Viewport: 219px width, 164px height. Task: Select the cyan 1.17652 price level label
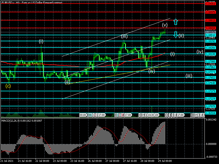click(x=211, y=78)
